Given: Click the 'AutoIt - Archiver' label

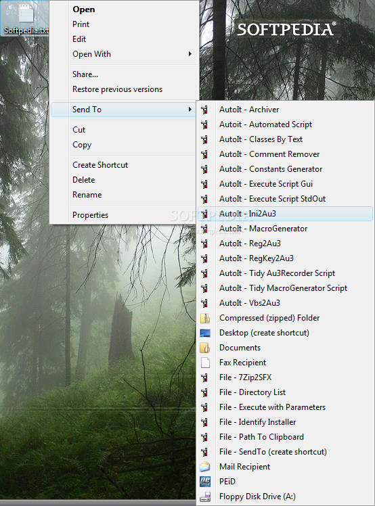Looking at the screenshot, I should (x=249, y=110).
